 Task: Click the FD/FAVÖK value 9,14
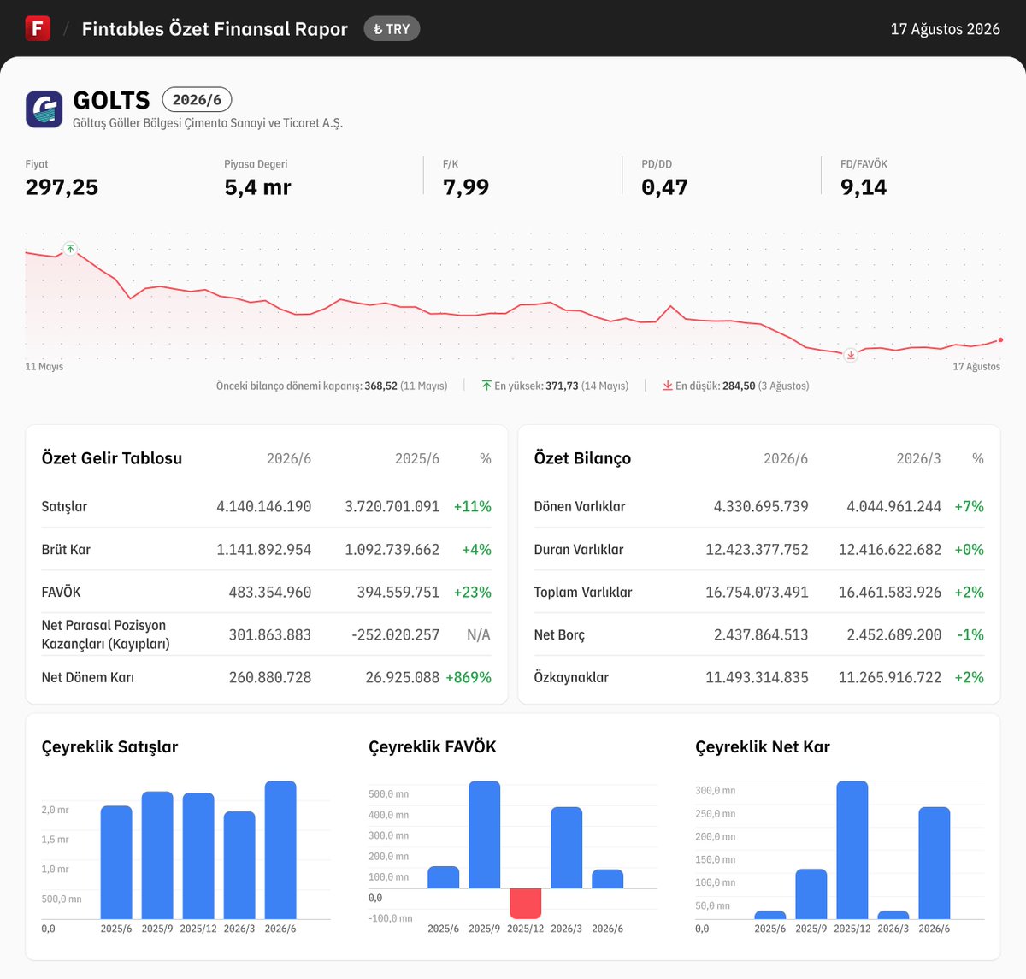(864, 187)
